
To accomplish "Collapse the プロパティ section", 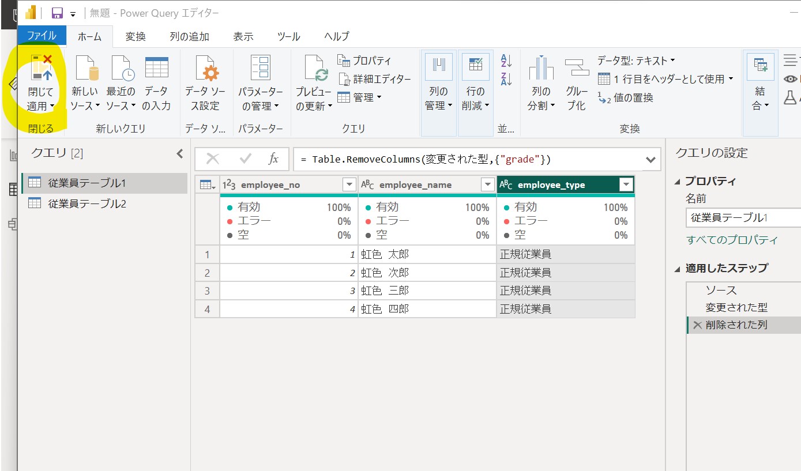I will click(x=677, y=182).
